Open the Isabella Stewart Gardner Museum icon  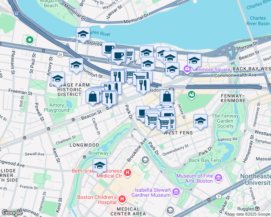176,192
